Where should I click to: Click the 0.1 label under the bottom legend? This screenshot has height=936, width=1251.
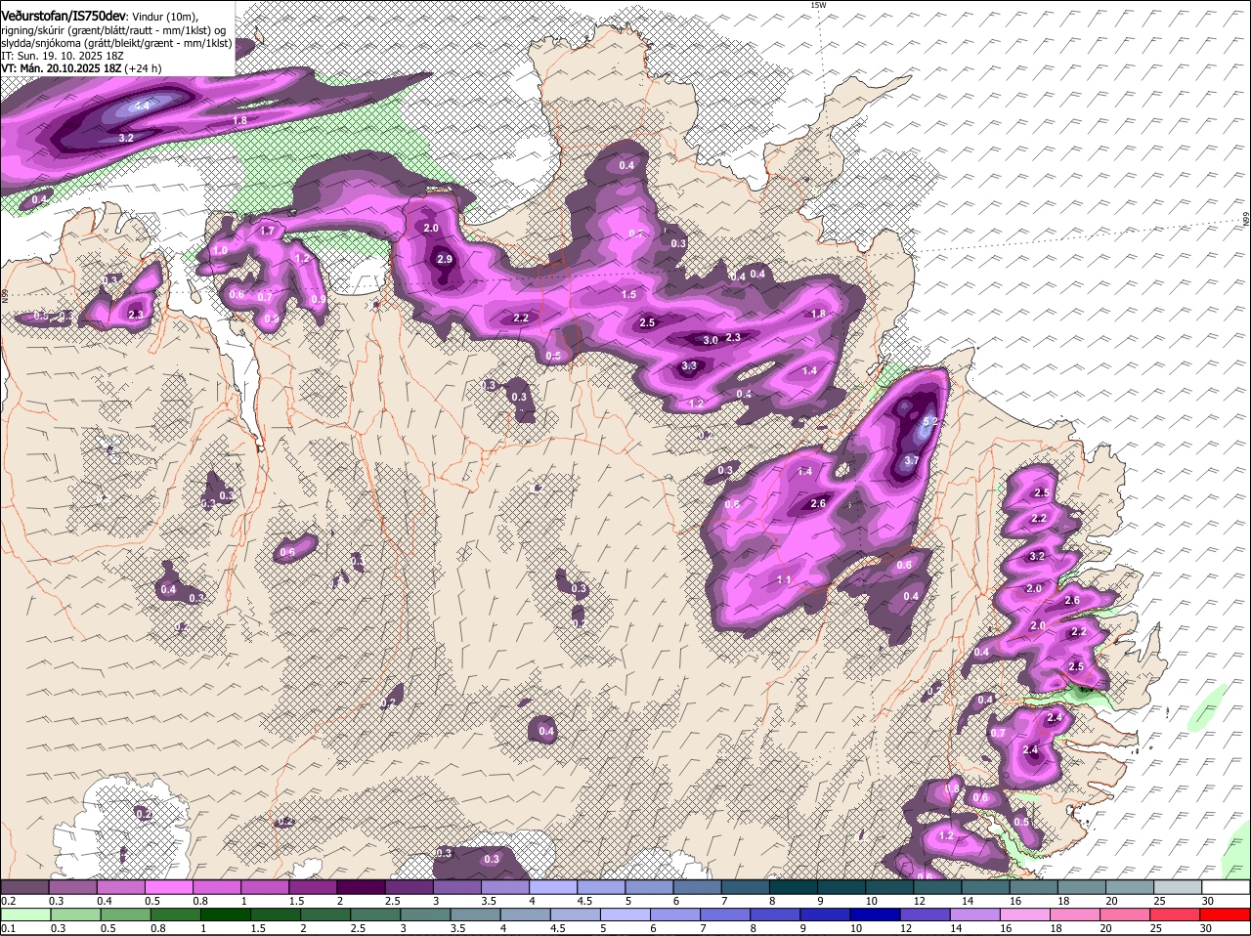tap(8, 928)
